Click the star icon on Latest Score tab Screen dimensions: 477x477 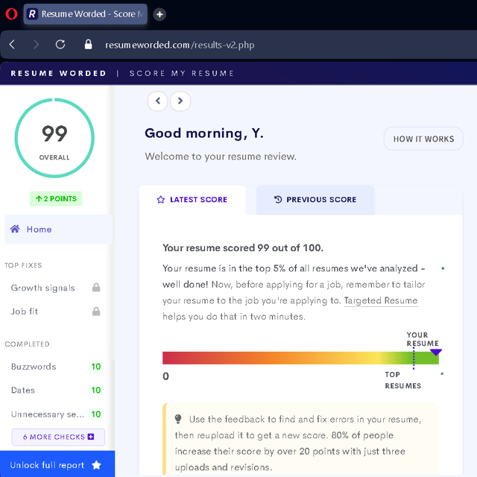click(161, 200)
